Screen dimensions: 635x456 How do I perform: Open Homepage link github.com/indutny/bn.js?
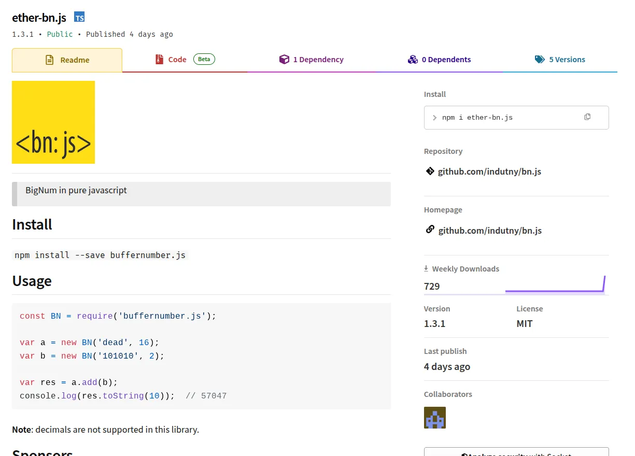[x=490, y=231]
